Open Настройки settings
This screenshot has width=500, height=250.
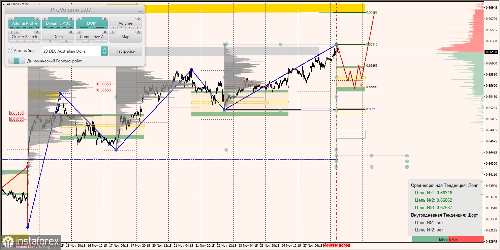[x=125, y=51]
